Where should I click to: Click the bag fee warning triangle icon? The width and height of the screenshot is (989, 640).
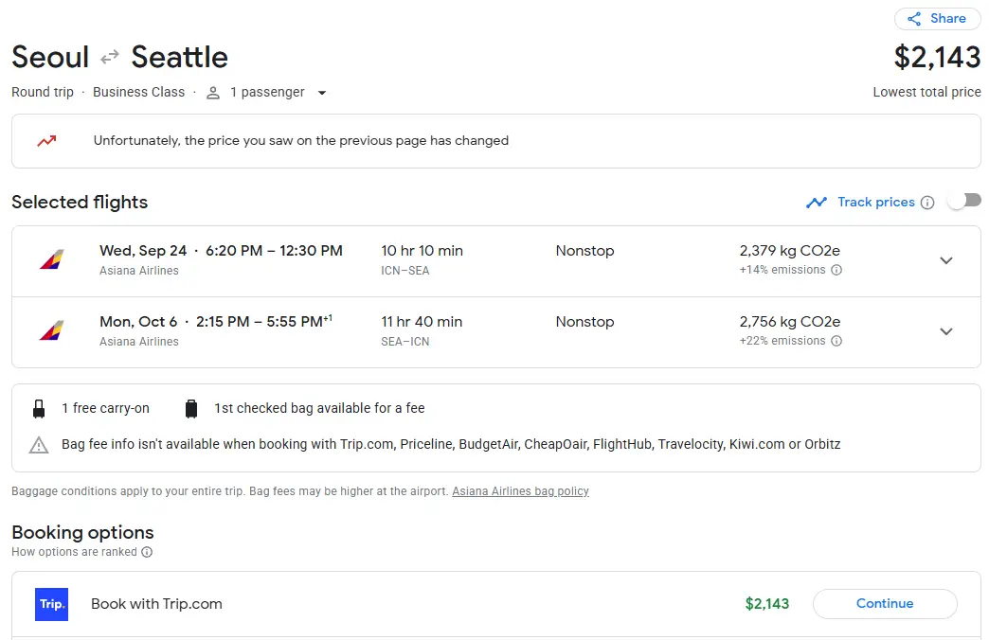[x=39, y=445]
